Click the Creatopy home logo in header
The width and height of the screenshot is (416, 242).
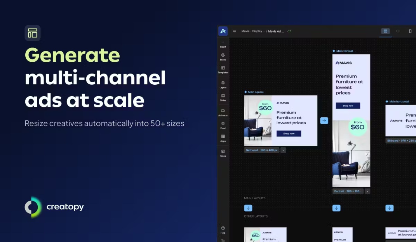(223, 31)
